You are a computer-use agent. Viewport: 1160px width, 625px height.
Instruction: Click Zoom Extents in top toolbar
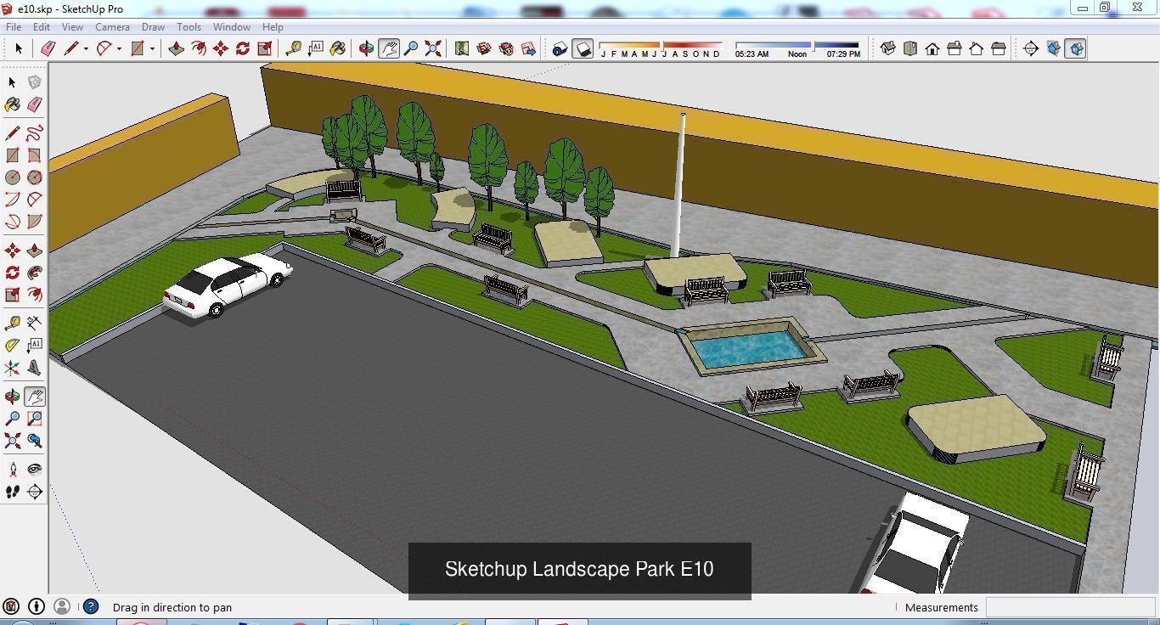tap(433, 48)
